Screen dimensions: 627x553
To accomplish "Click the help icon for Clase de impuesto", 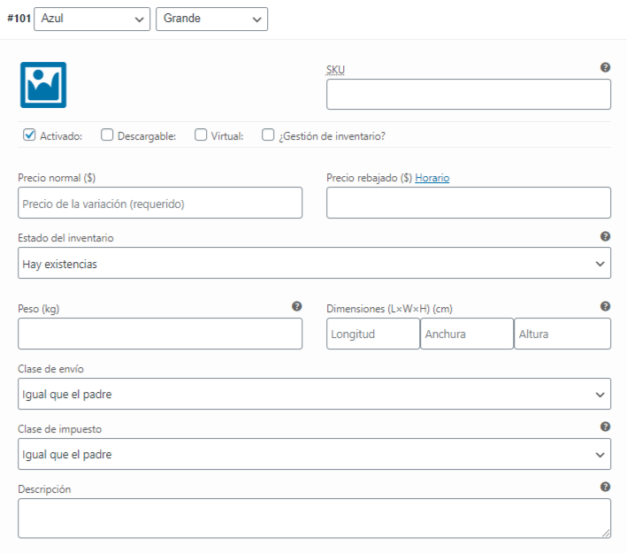I will [x=605, y=426].
